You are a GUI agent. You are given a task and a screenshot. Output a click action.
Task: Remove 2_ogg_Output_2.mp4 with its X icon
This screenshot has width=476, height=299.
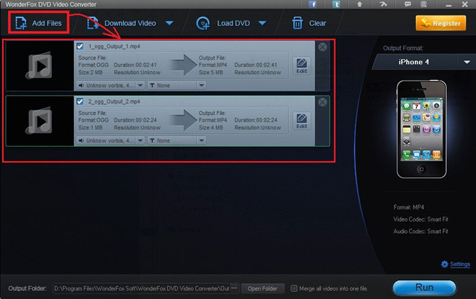coord(322,102)
